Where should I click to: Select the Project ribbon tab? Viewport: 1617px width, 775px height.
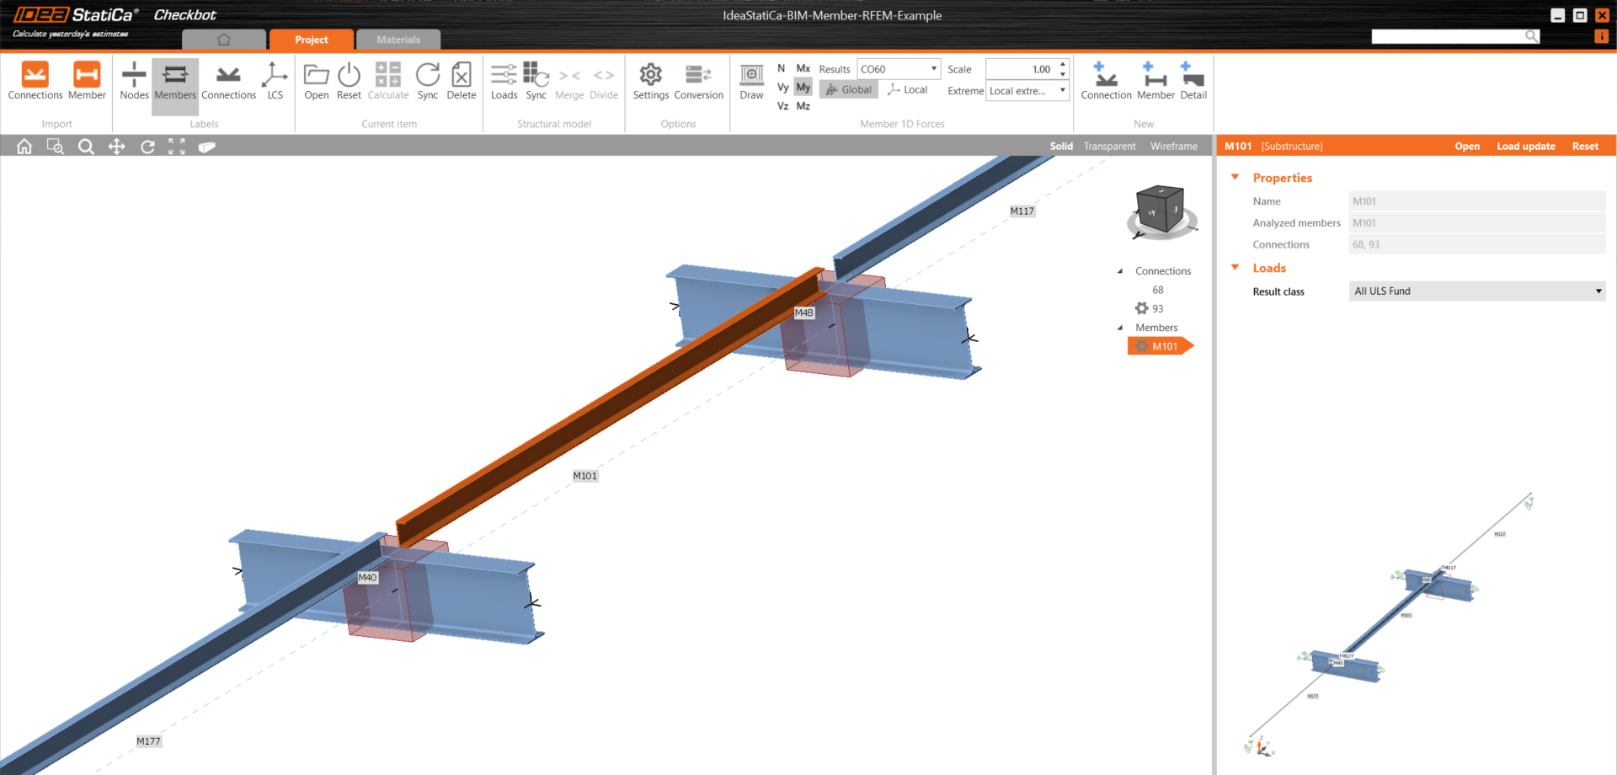311,39
